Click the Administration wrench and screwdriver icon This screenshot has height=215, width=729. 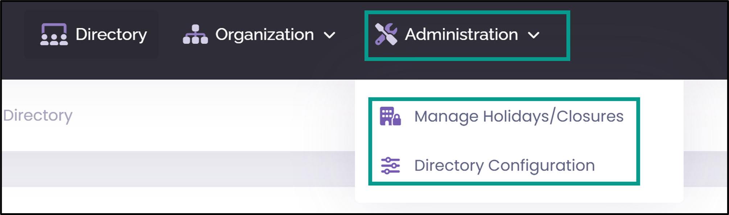pyautogui.click(x=386, y=34)
